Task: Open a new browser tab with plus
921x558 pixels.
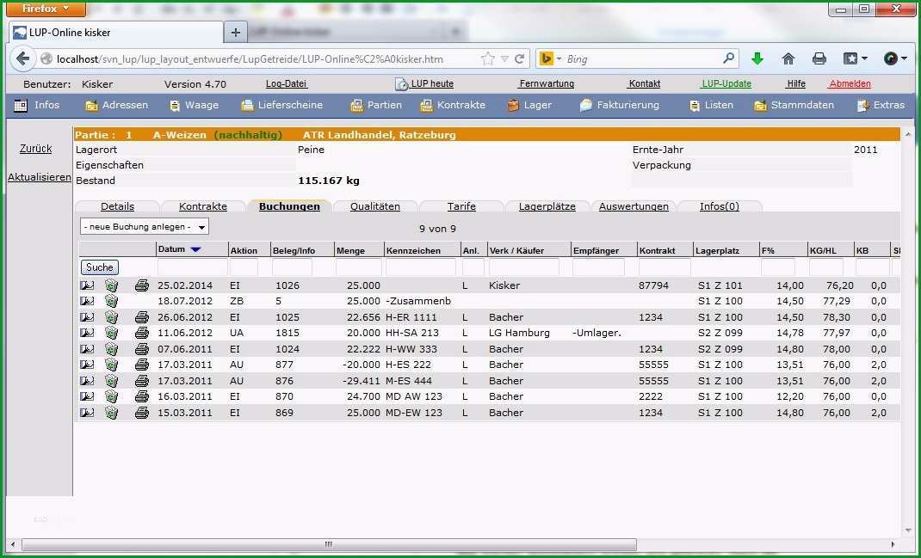Action: click(x=236, y=33)
